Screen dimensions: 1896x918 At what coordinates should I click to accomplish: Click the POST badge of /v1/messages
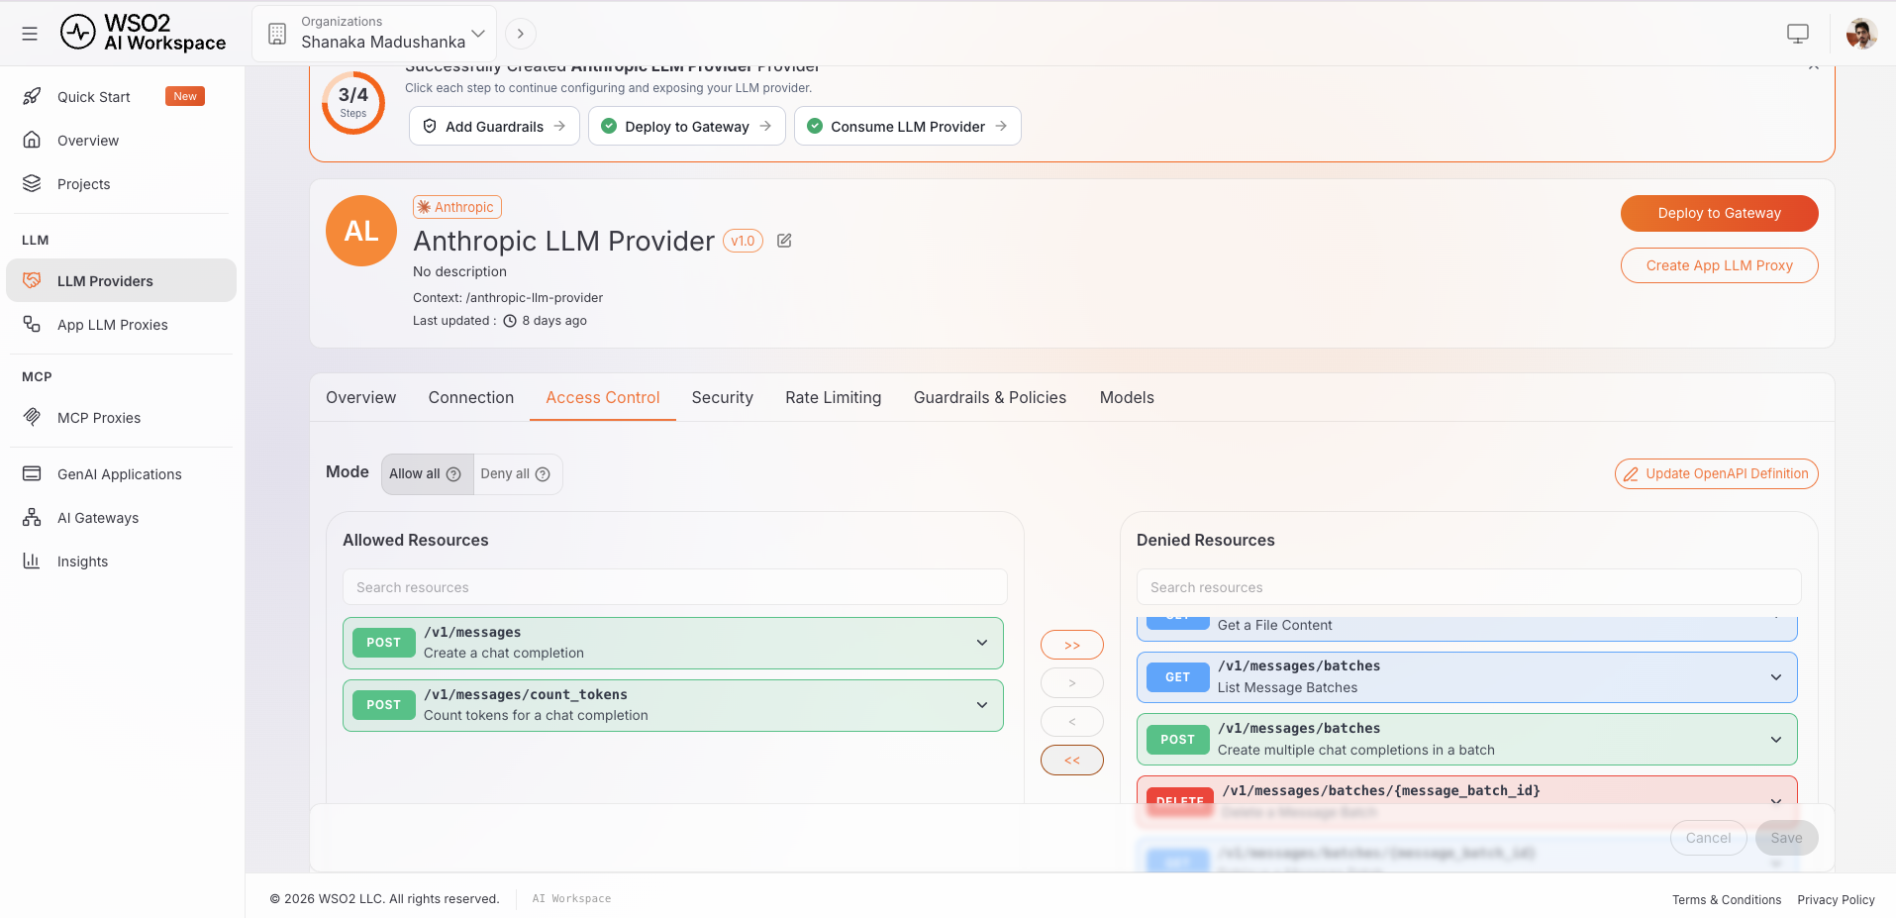[384, 643]
